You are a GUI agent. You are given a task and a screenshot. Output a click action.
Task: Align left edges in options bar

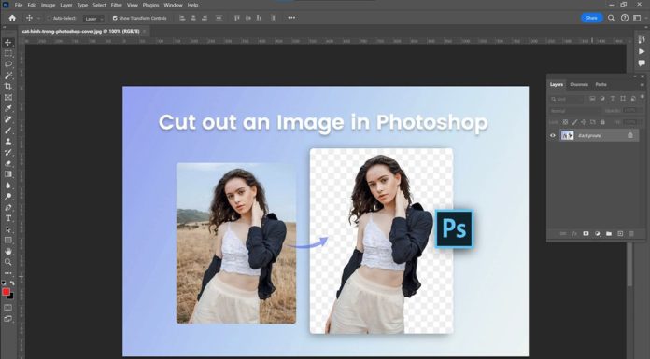(x=182, y=18)
